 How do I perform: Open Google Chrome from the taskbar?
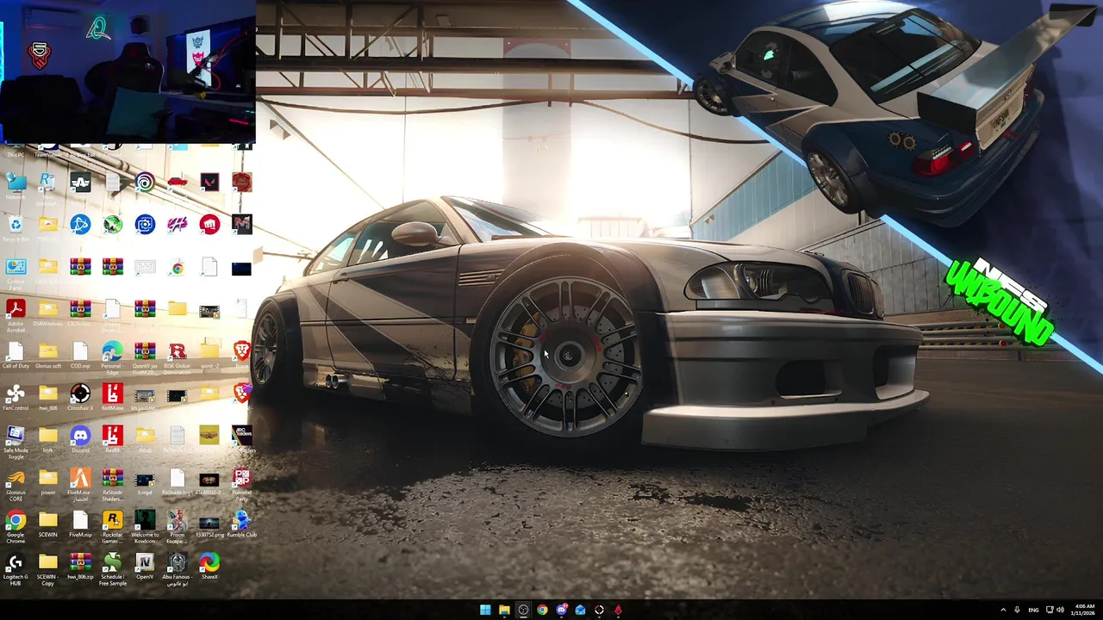(x=542, y=610)
